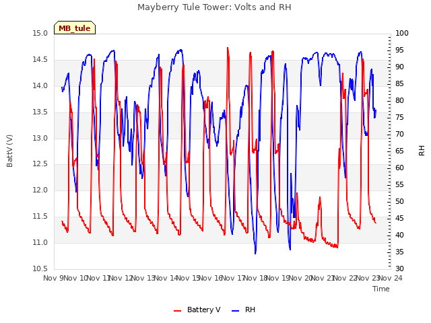
Task: Click the 11.5 left axis tick
Action: (40, 217)
